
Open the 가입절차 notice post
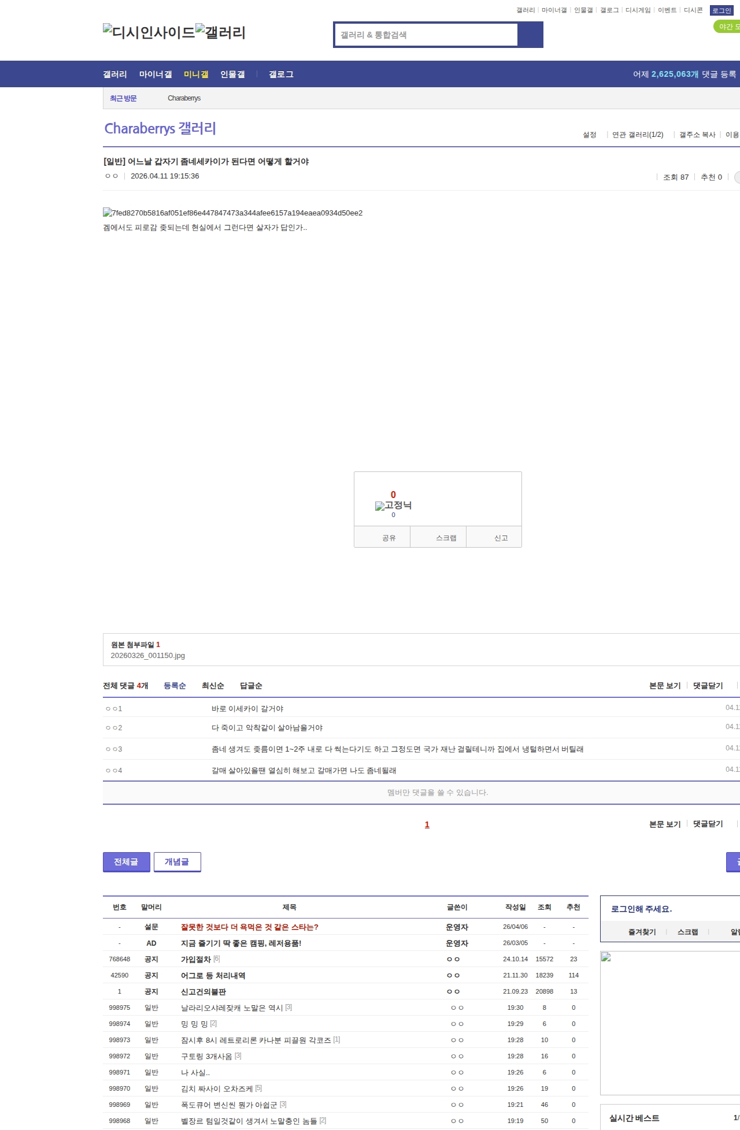[x=195, y=959]
